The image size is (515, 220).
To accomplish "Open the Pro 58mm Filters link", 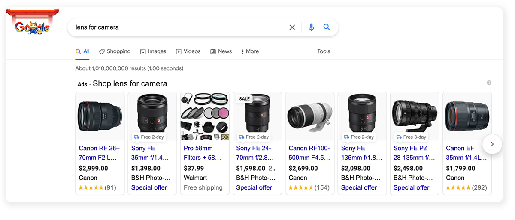I will [203, 153].
